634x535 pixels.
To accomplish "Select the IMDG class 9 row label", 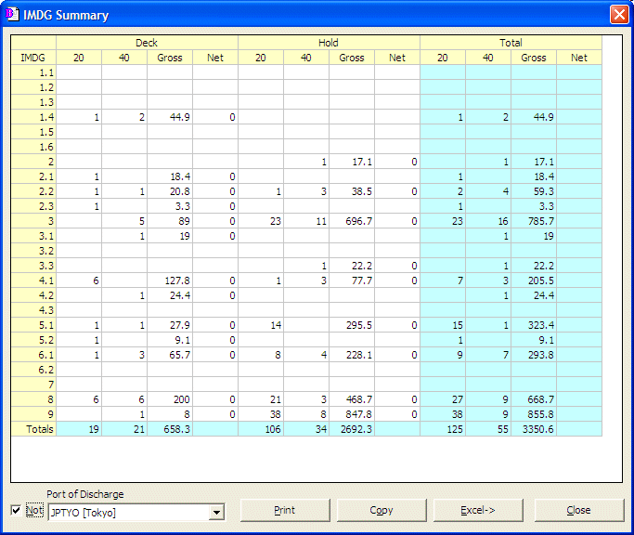I will pos(33,414).
